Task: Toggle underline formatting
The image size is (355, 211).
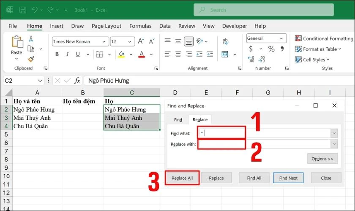Action: tap(78, 54)
